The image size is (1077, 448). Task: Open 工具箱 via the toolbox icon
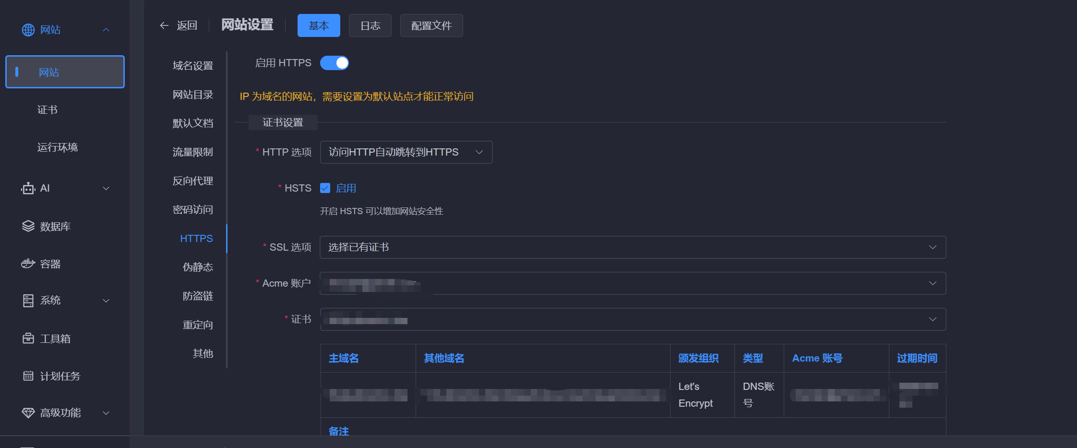28,339
